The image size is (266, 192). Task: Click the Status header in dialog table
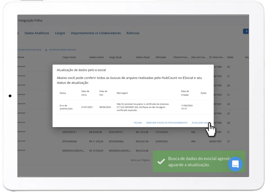tap(63, 93)
